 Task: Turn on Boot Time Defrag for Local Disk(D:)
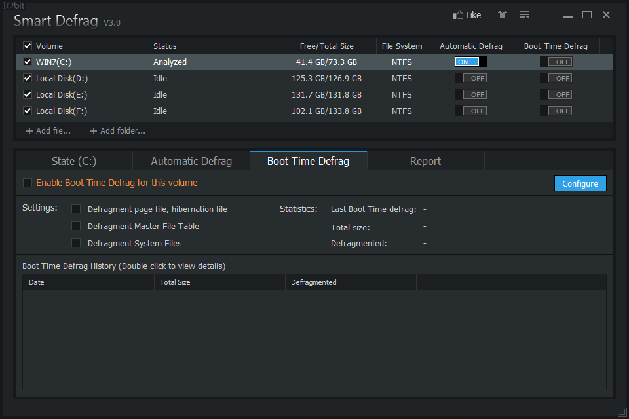pyautogui.click(x=556, y=78)
